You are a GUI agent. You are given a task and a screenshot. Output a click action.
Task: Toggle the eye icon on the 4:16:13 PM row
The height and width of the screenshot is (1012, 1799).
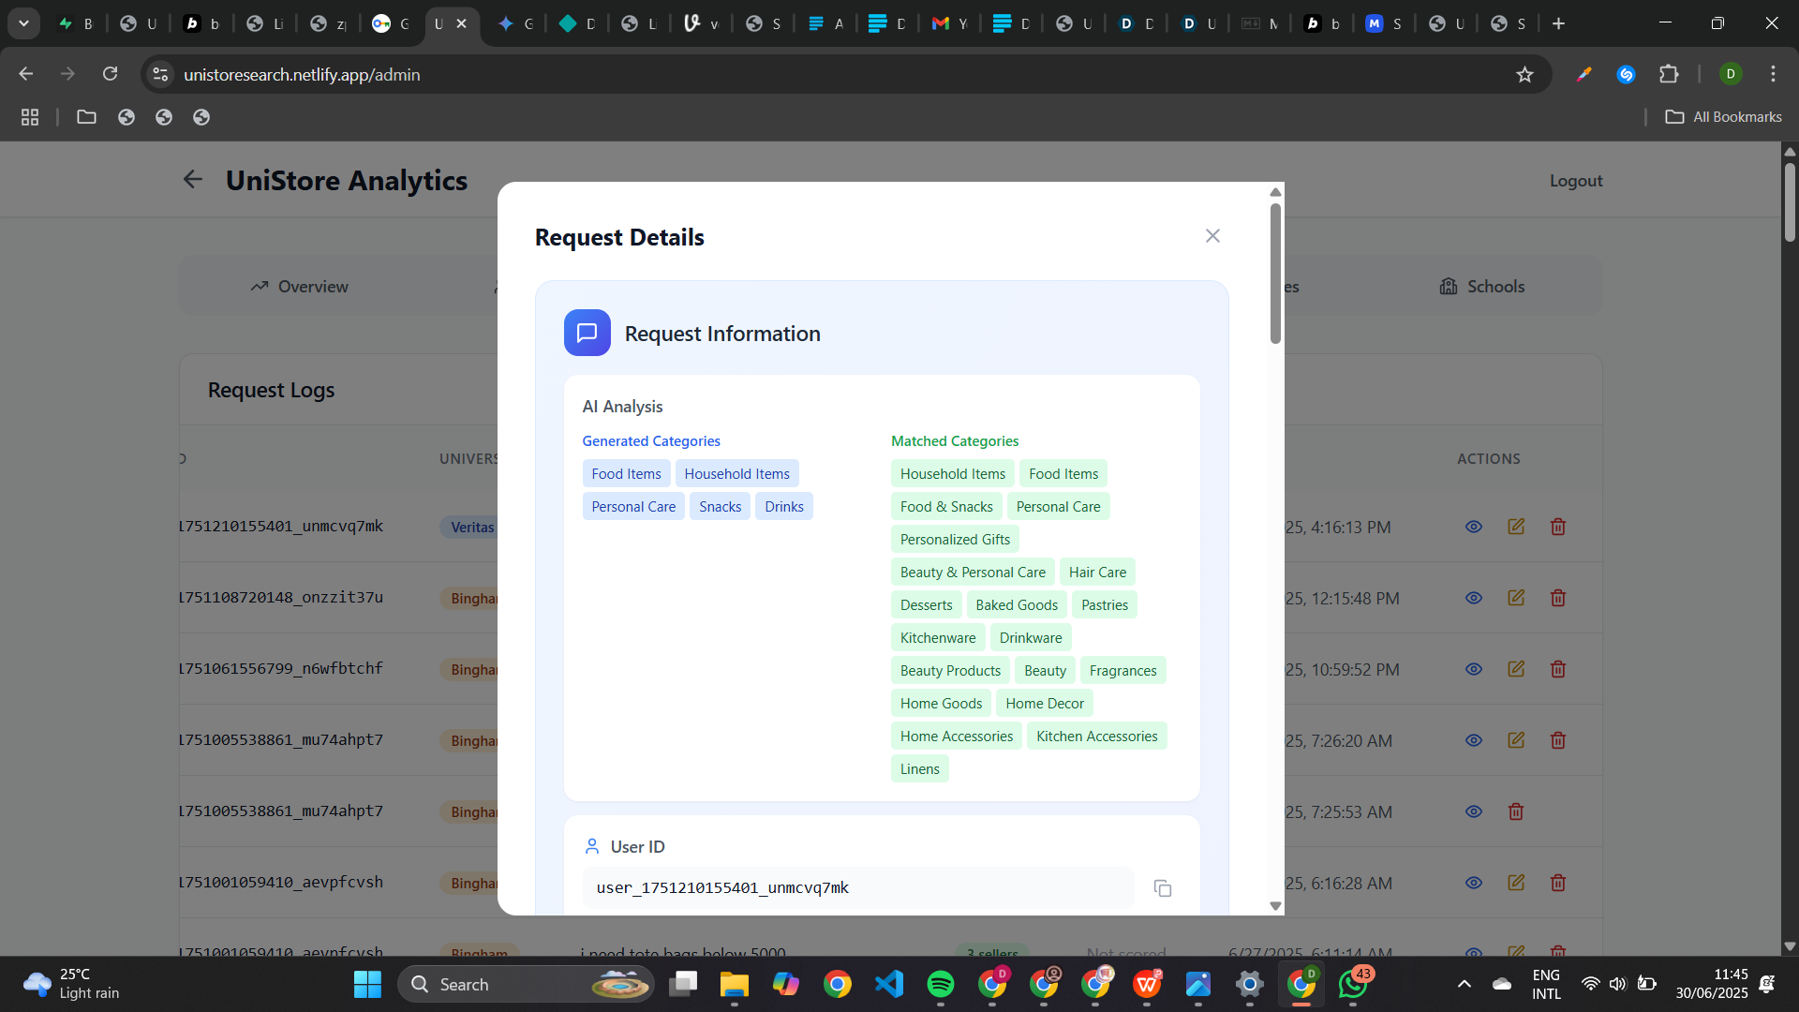point(1473,527)
